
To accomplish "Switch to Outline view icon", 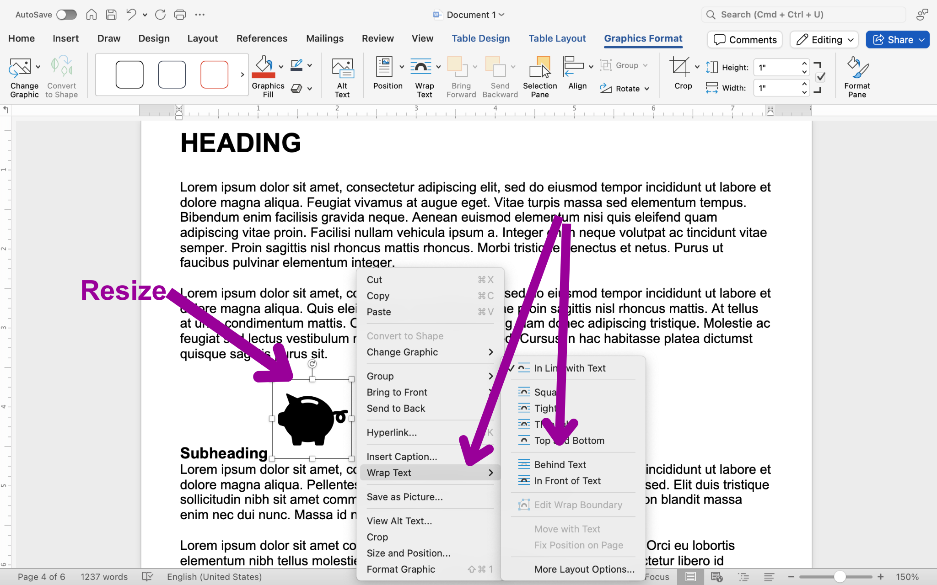I will point(743,577).
